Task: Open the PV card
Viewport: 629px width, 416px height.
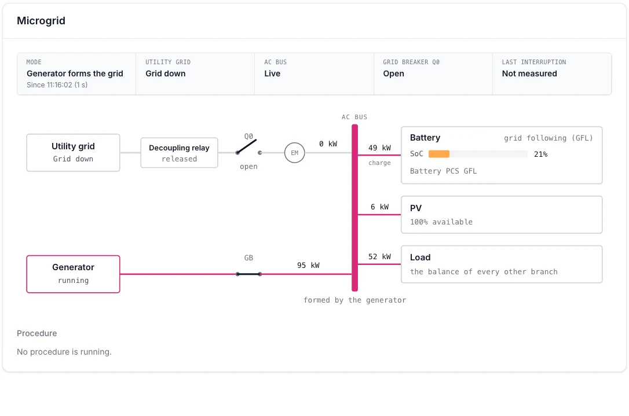Action: point(502,215)
